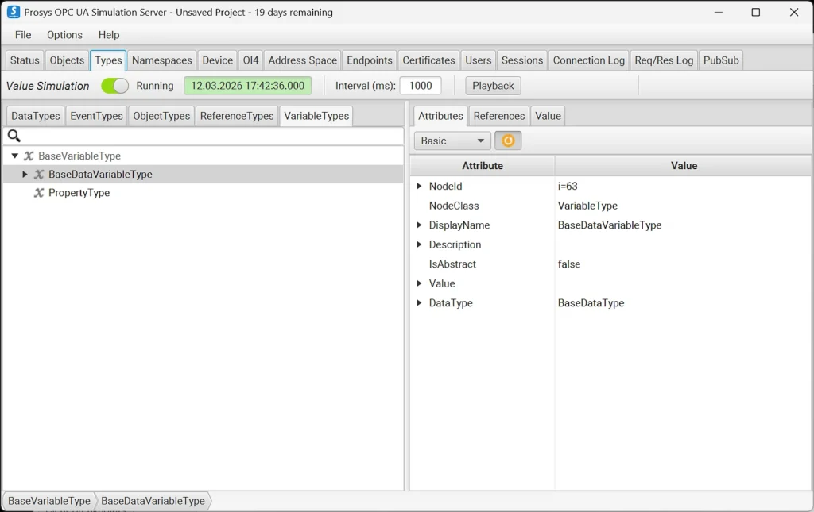Image resolution: width=814 pixels, height=512 pixels.
Task: Collapse the BaseVariableType tree node
Action: [15, 156]
